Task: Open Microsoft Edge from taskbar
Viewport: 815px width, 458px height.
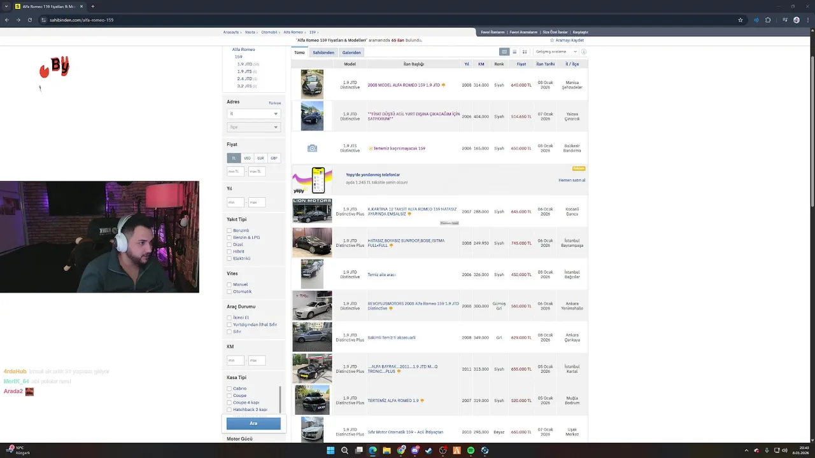Action: pos(372,450)
